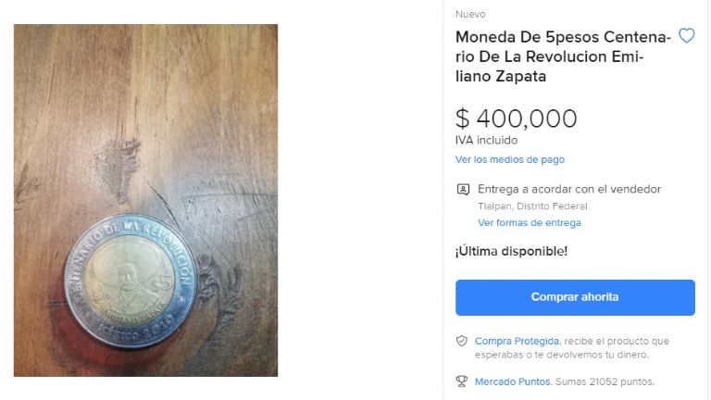Screen dimensions: 711x400
Task: Click the $ 400,000 price
Action: pos(516,119)
